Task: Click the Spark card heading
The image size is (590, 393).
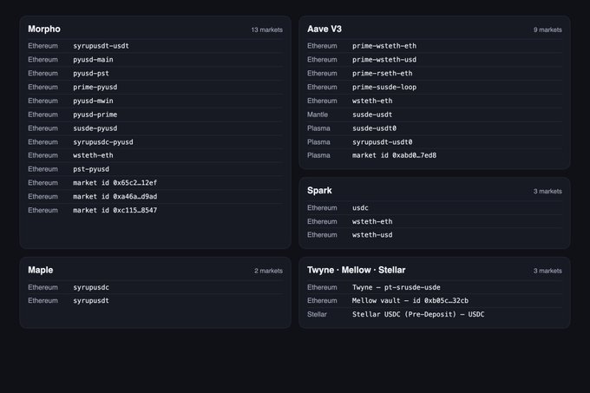Action: pos(319,191)
